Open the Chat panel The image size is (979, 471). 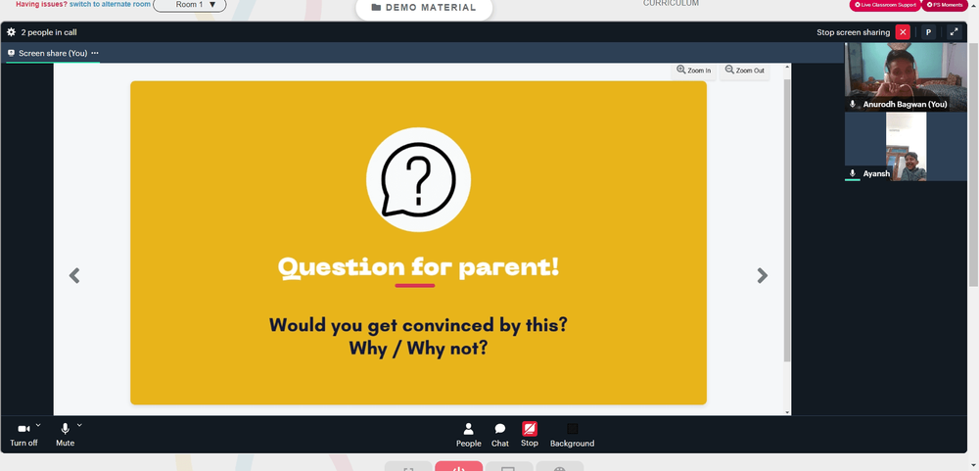pyautogui.click(x=500, y=435)
